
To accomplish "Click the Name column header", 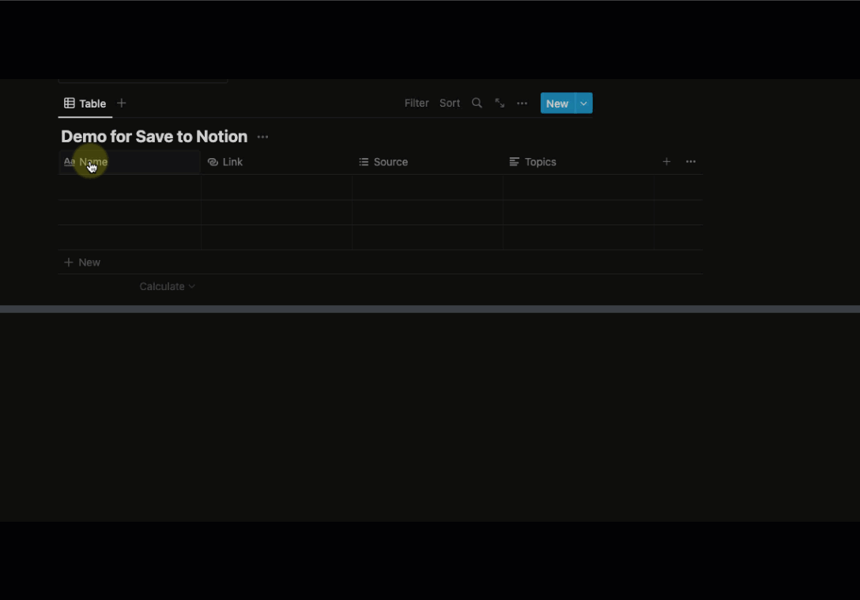I will 93,162.
